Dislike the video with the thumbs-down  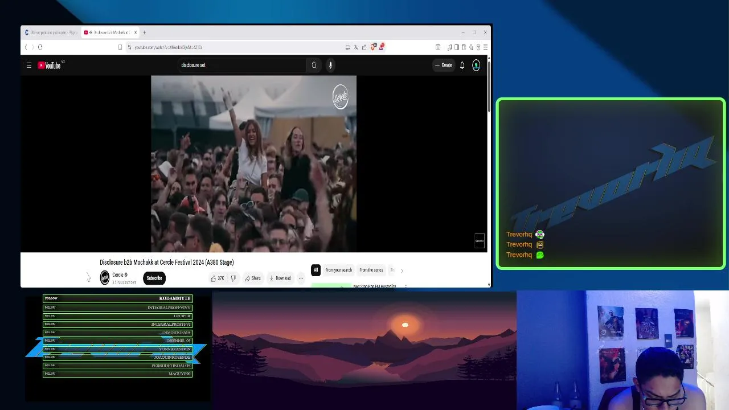tap(233, 278)
